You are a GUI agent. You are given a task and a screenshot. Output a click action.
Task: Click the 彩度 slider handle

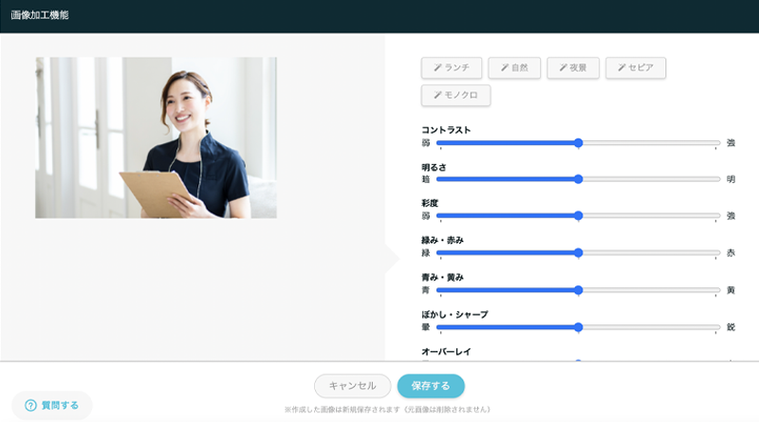578,215
